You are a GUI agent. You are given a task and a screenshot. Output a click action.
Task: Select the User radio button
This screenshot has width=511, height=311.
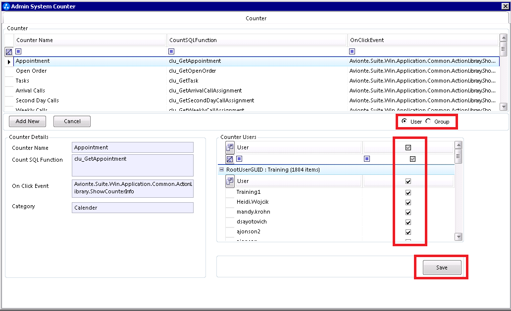coord(405,121)
